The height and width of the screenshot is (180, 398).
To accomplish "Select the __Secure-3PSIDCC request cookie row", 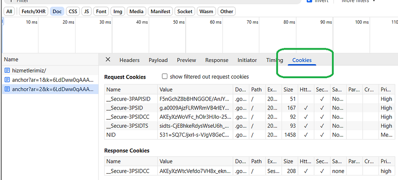I will [x=250, y=117].
